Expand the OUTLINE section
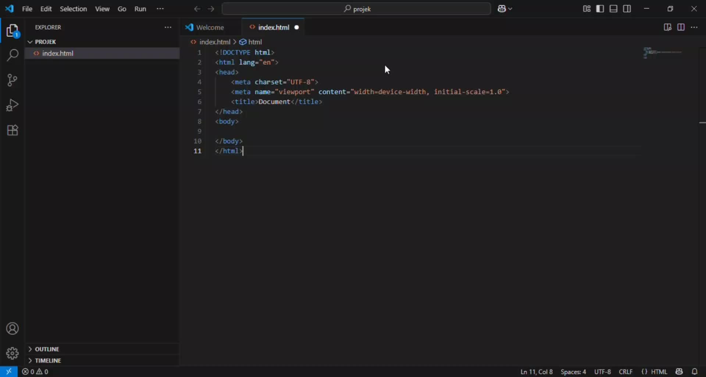 (x=102, y=349)
